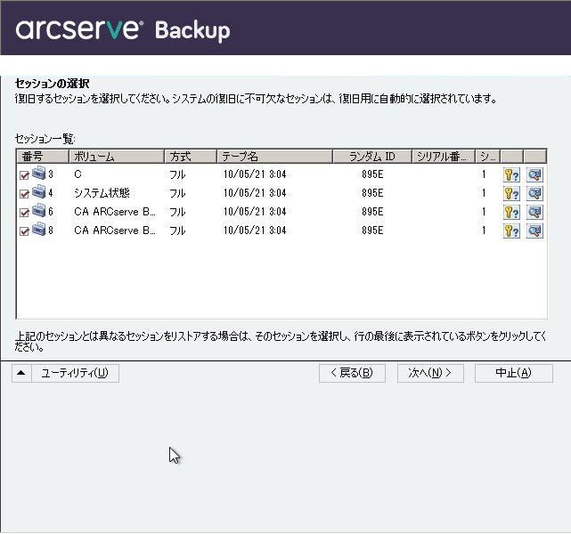Select the CA ARCserve B... volume in row 6
This screenshot has width=571, height=534.
coord(115,212)
